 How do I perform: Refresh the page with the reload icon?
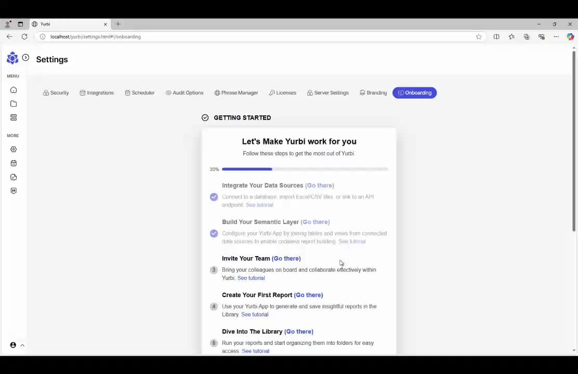point(24,36)
